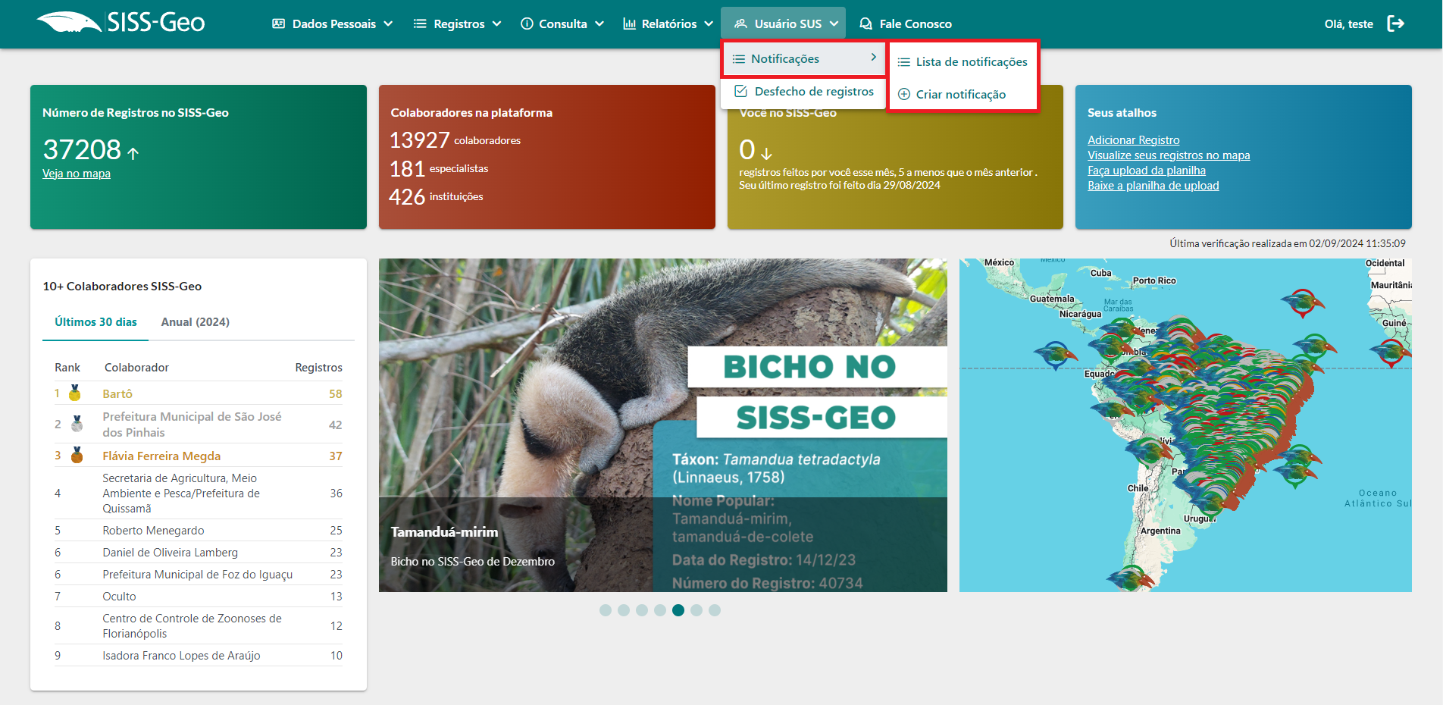This screenshot has width=1443, height=705.
Task: Click the logout arrow icon
Action: pyautogui.click(x=1395, y=23)
